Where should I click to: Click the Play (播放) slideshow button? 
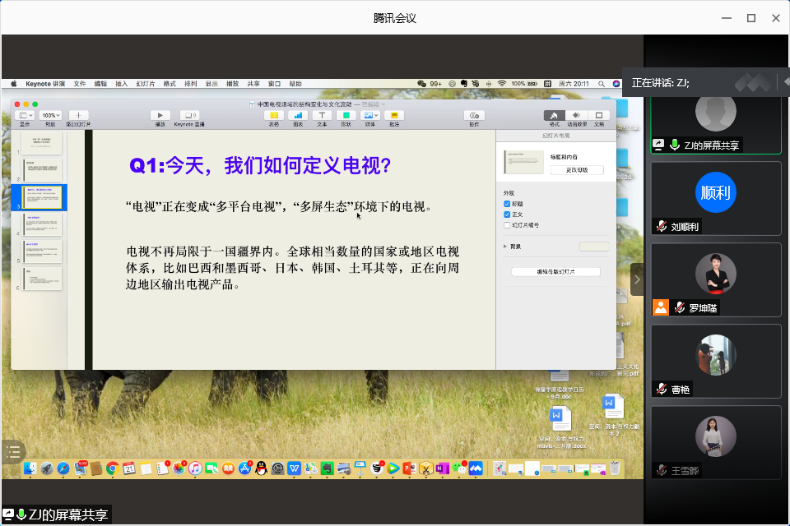[160, 116]
